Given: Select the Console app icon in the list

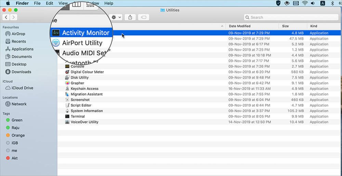Looking at the screenshot, I should 67,66.
